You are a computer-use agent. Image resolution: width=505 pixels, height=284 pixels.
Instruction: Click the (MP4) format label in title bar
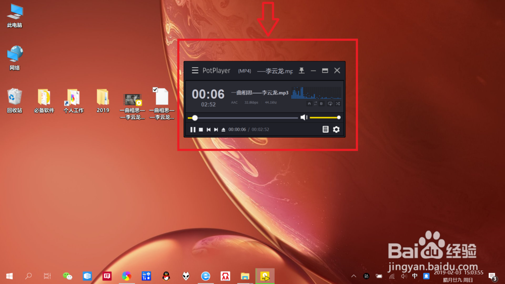click(x=244, y=71)
